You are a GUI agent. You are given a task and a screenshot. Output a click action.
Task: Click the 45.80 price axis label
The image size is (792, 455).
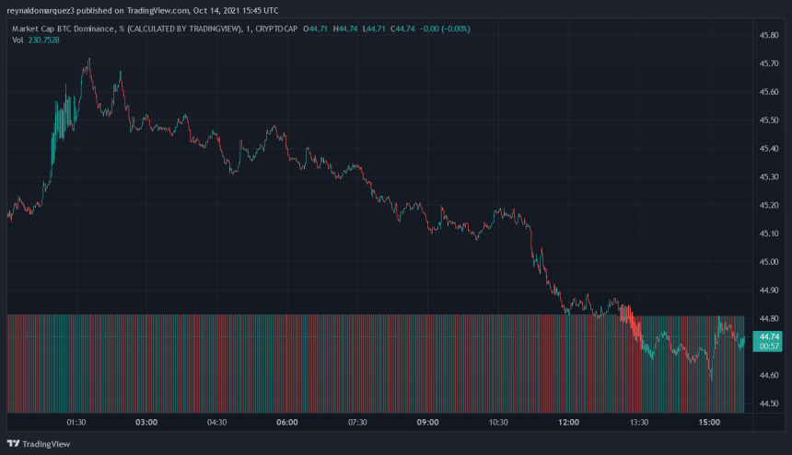pos(769,36)
